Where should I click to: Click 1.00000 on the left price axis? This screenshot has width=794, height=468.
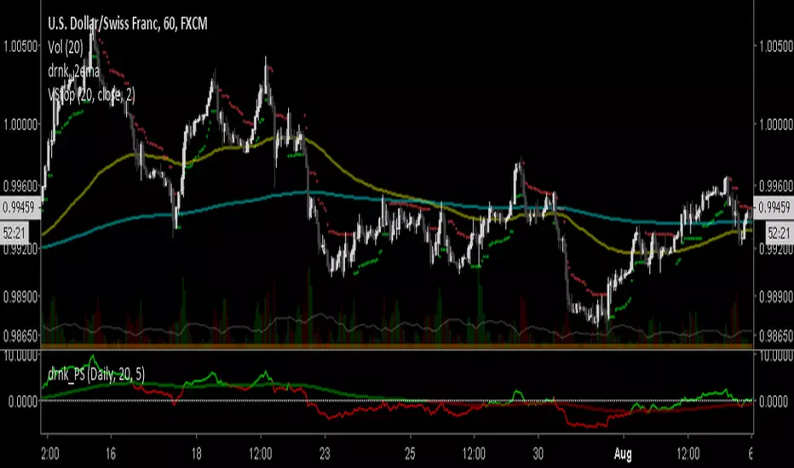pyautogui.click(x=20, y=124)
